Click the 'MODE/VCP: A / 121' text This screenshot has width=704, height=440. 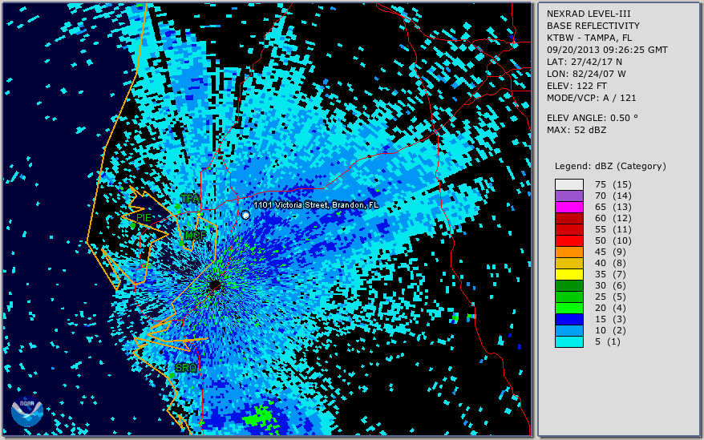[x=591, y=98]
